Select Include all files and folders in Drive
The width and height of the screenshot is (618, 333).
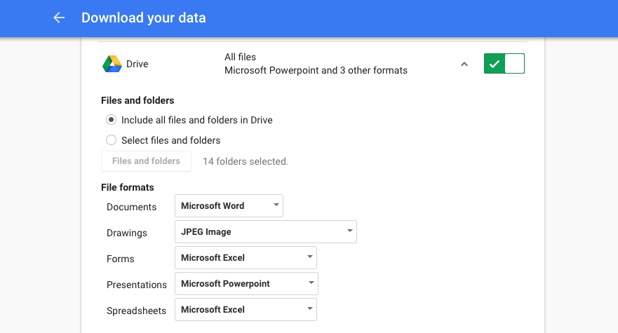(x=111, y=120)
